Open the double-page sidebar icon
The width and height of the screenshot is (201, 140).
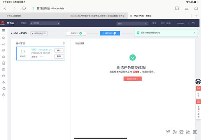(x=4, y=69)
